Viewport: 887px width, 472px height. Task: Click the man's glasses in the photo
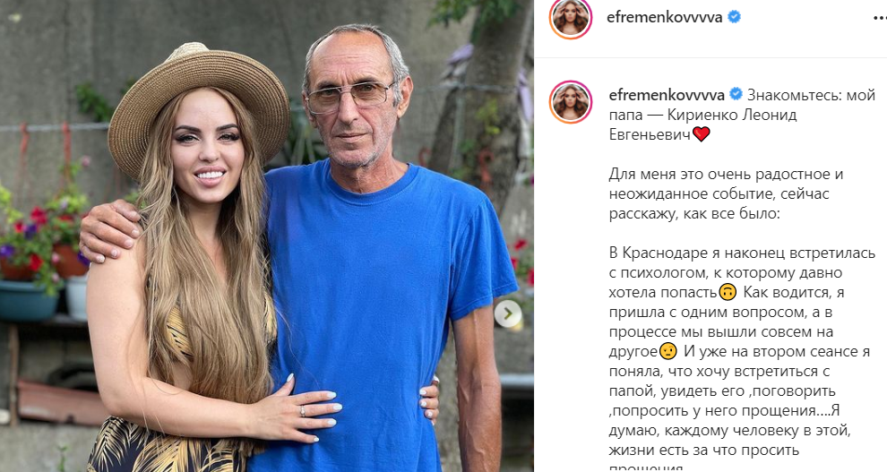pyautogui.click(x=349, y=94)
